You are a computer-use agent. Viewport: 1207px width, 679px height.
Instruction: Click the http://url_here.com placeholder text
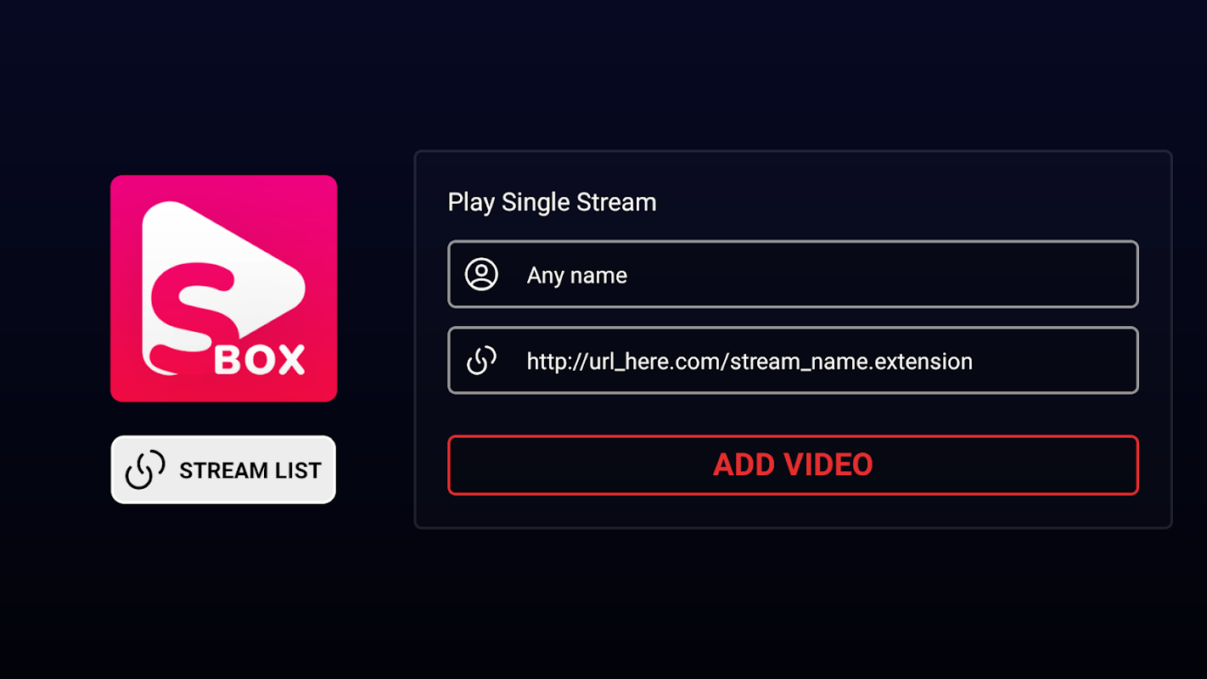click(x=625, y=361)
